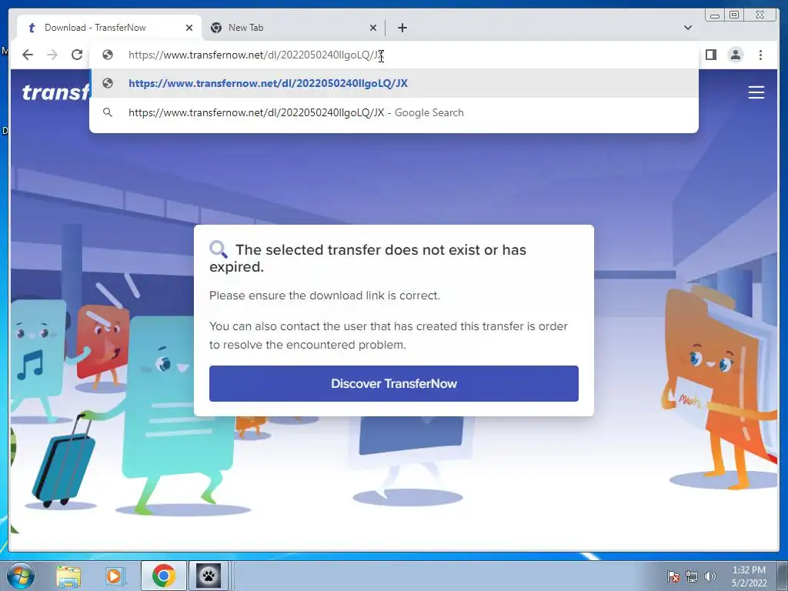Click the magnifier icon in the error card
Image resolution: width=788 pixels, height=591 pixels.
(x=218, y=249)
